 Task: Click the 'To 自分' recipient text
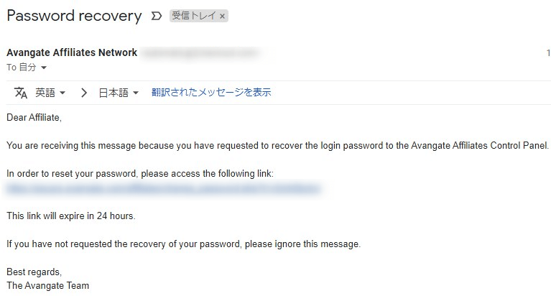click(22, 67)
